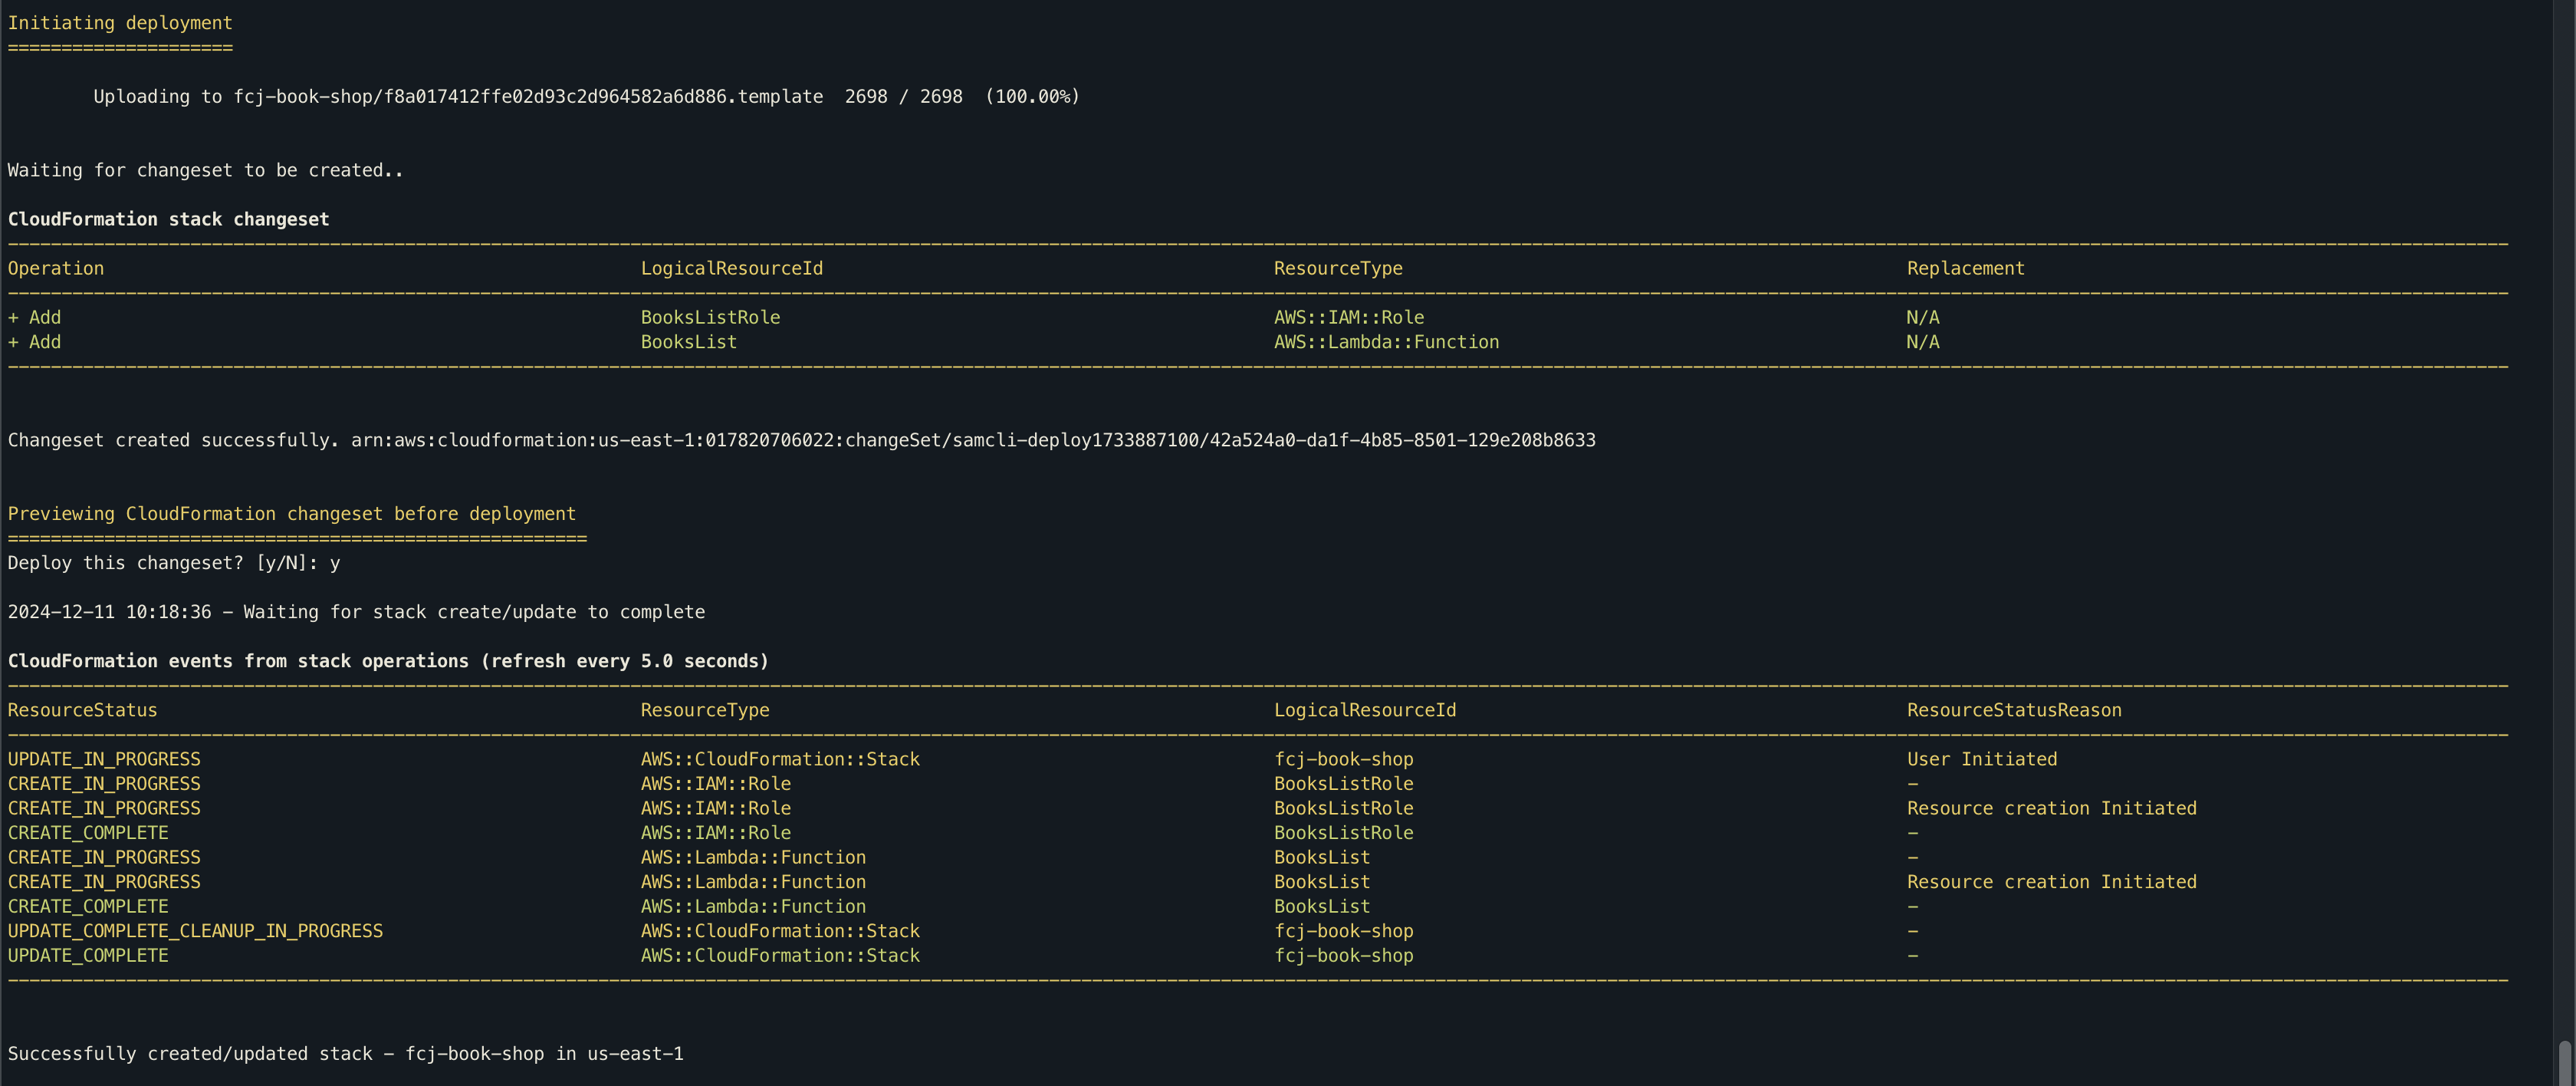2576x1086 pixels.
Task: Click the '(100.00%)' upload progress text
Action: tap(1032, 97)
